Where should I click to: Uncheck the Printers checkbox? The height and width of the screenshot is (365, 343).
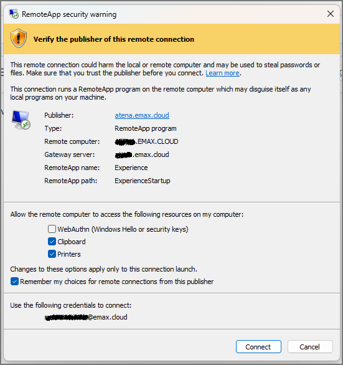pyautogui.click(x=52, y=254)
